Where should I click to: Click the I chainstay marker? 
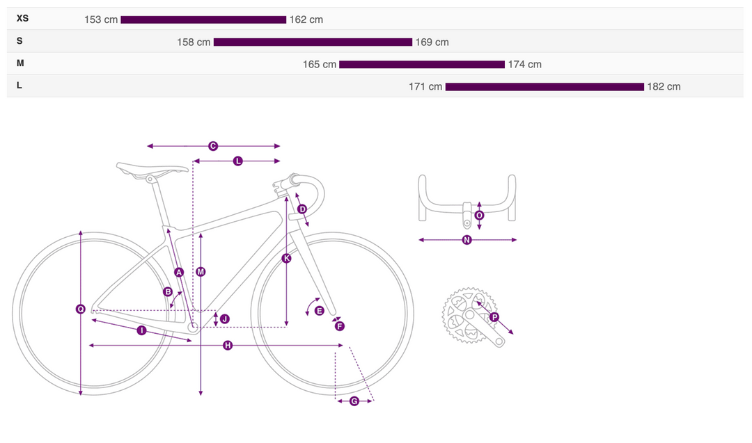[141, 331]
